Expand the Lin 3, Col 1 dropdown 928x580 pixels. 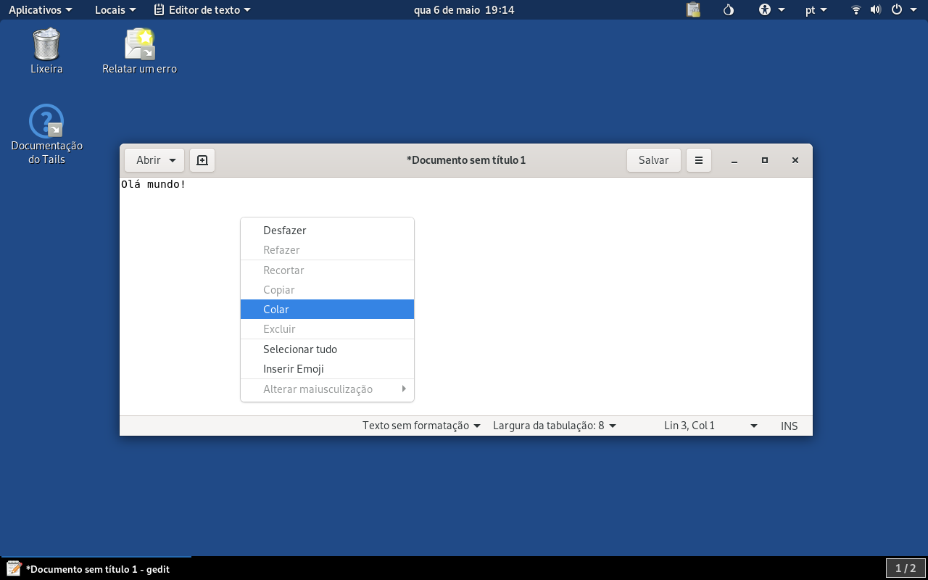click(x=710, y=426)
